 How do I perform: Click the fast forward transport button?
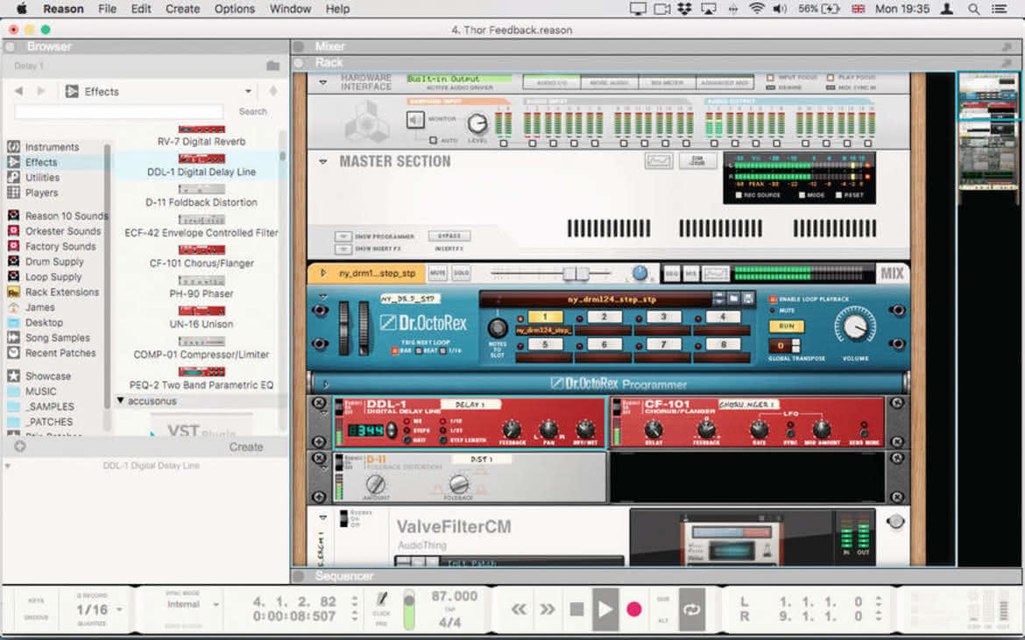548,609
